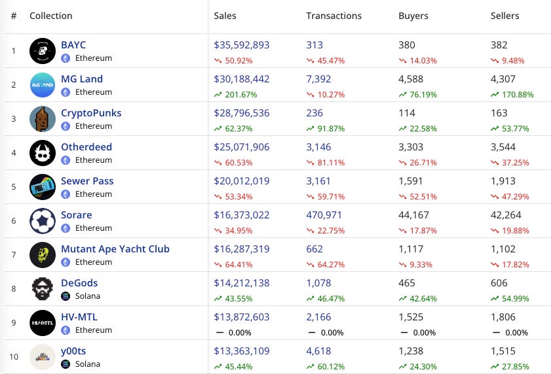Click the Ethereum icon under Sewer Pass
This screenshot has height=374, width=551.
click(66, 194)
